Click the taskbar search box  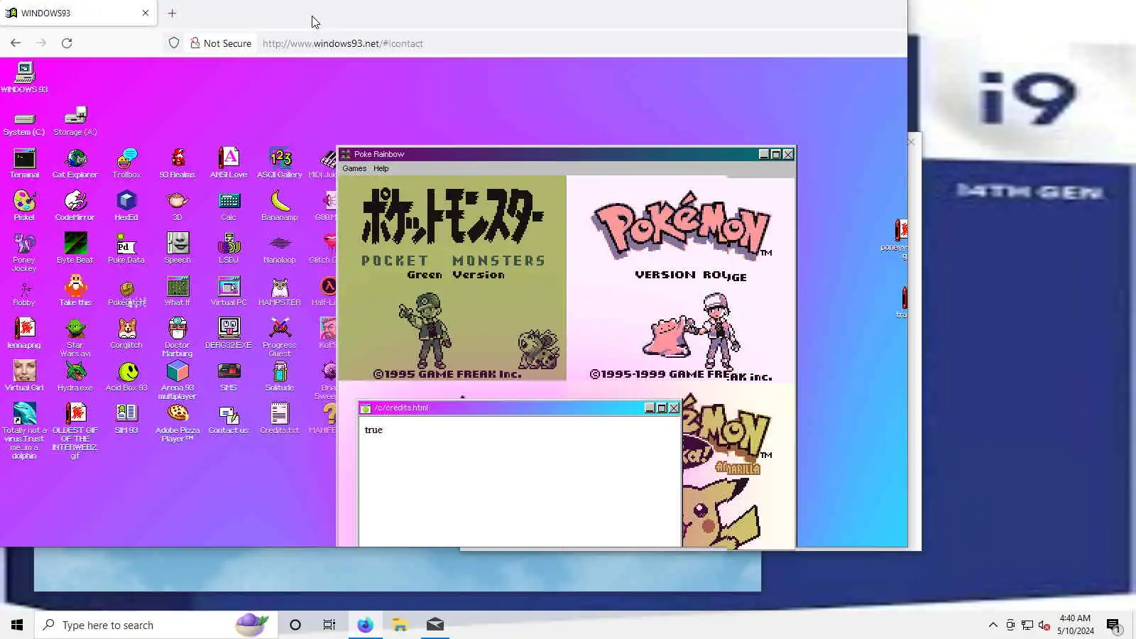click(x=155, y=625)
